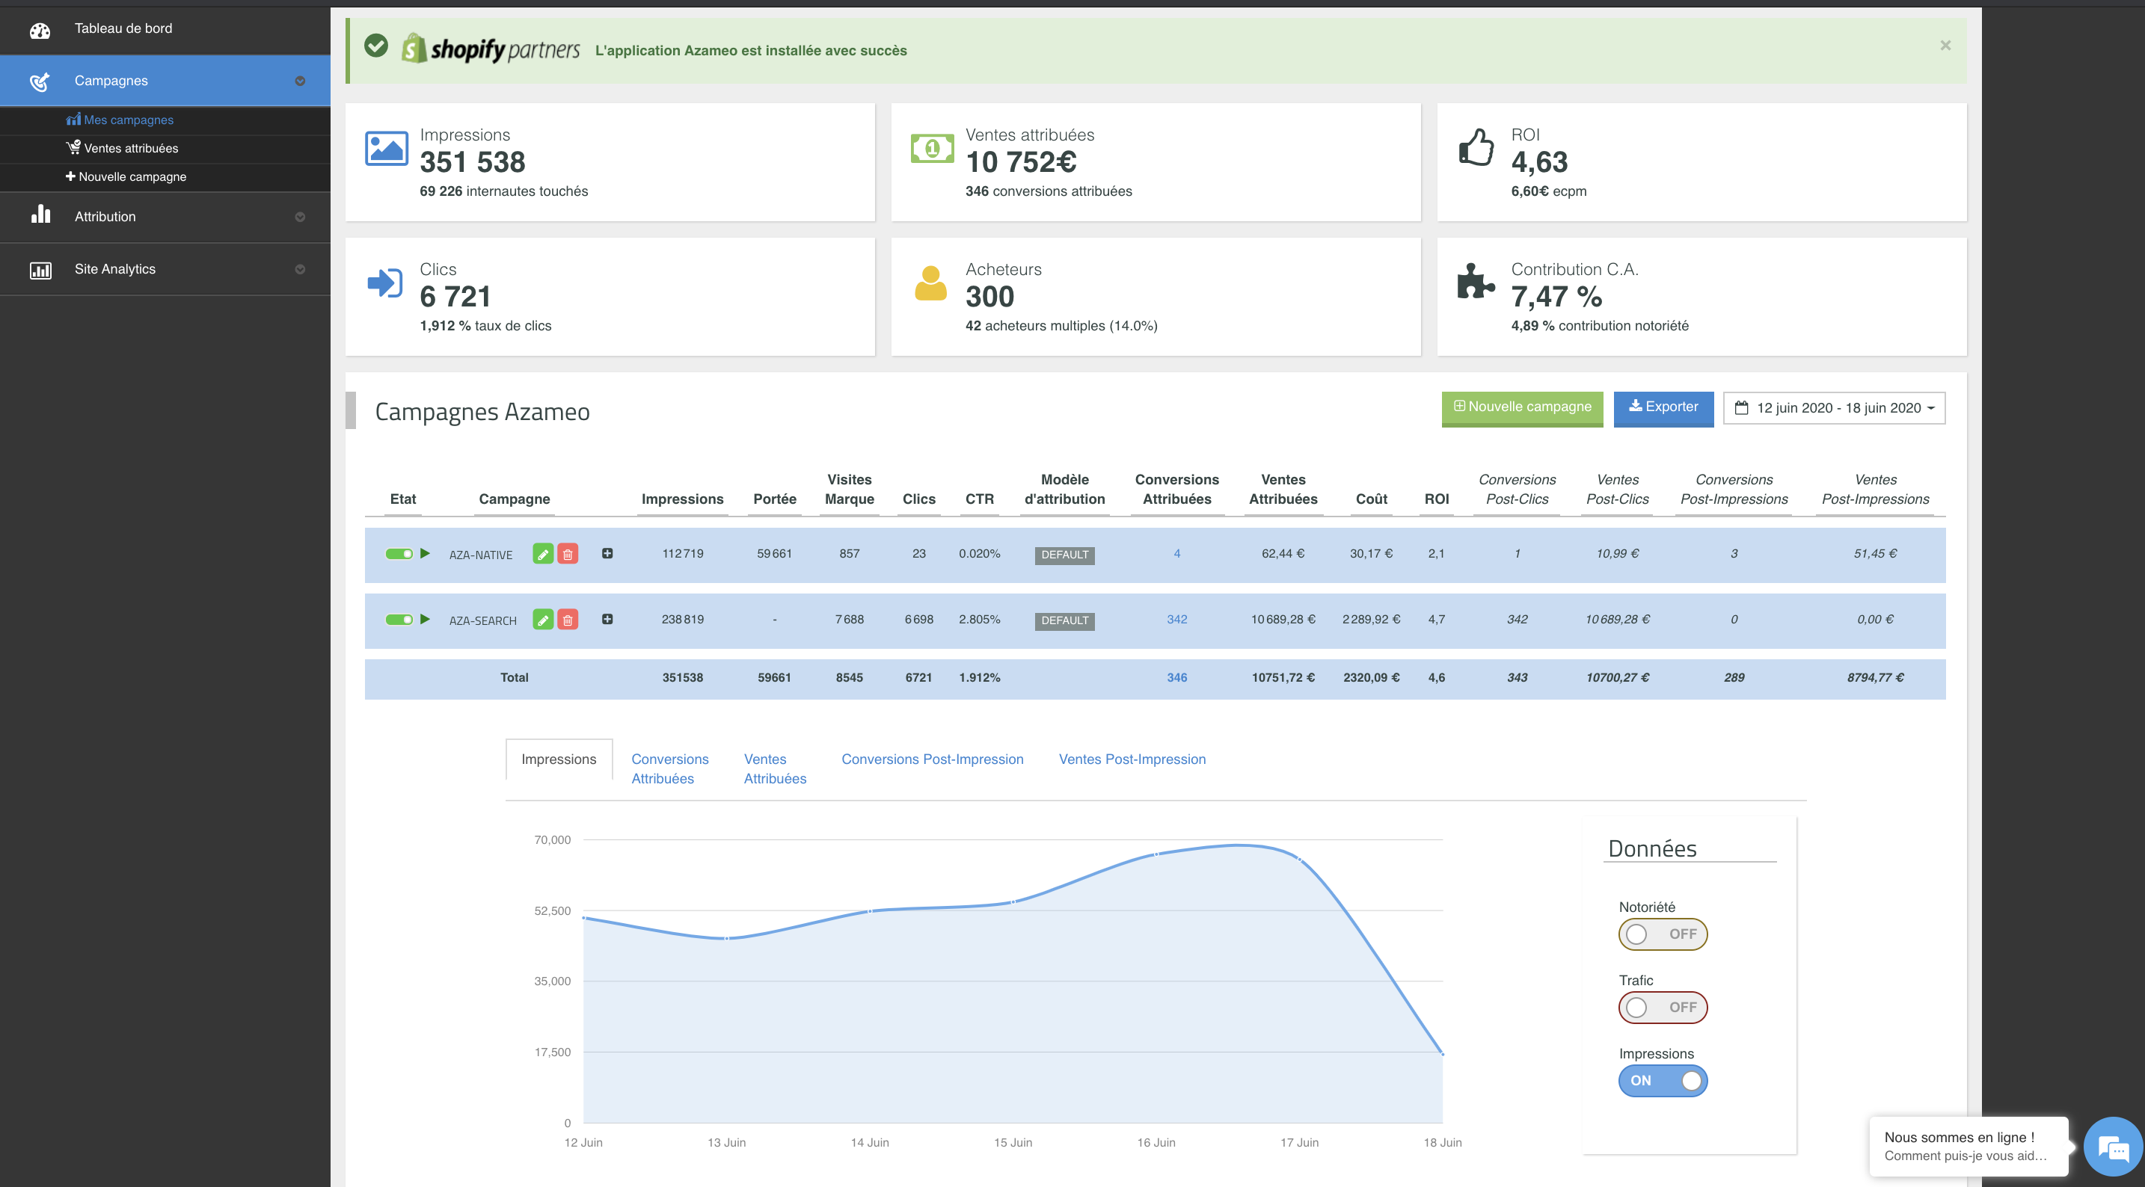Sort table by ROI column header
The image size is (2145, 1187).
pyautogui.click(x=1437, y=499)
